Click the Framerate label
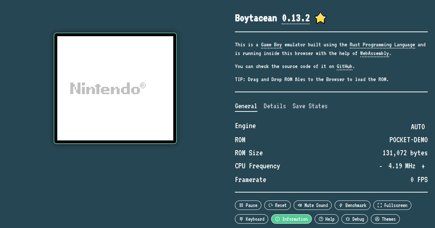The image size is (435, 228). (x=250, y=180)
